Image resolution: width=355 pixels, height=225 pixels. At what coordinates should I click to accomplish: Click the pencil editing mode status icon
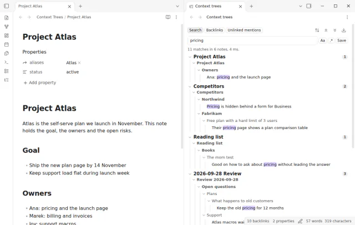tap(300, 221)
